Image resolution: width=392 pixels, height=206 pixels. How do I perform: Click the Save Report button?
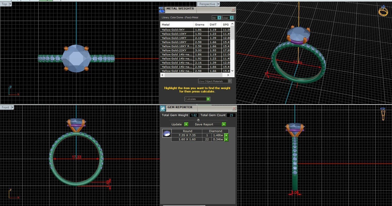click(210, 124)
